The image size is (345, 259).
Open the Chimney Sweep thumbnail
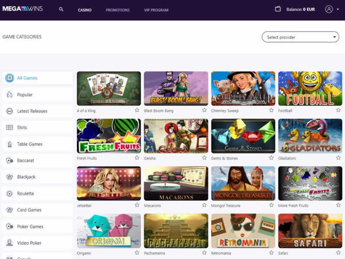click(x=243, y=88)
